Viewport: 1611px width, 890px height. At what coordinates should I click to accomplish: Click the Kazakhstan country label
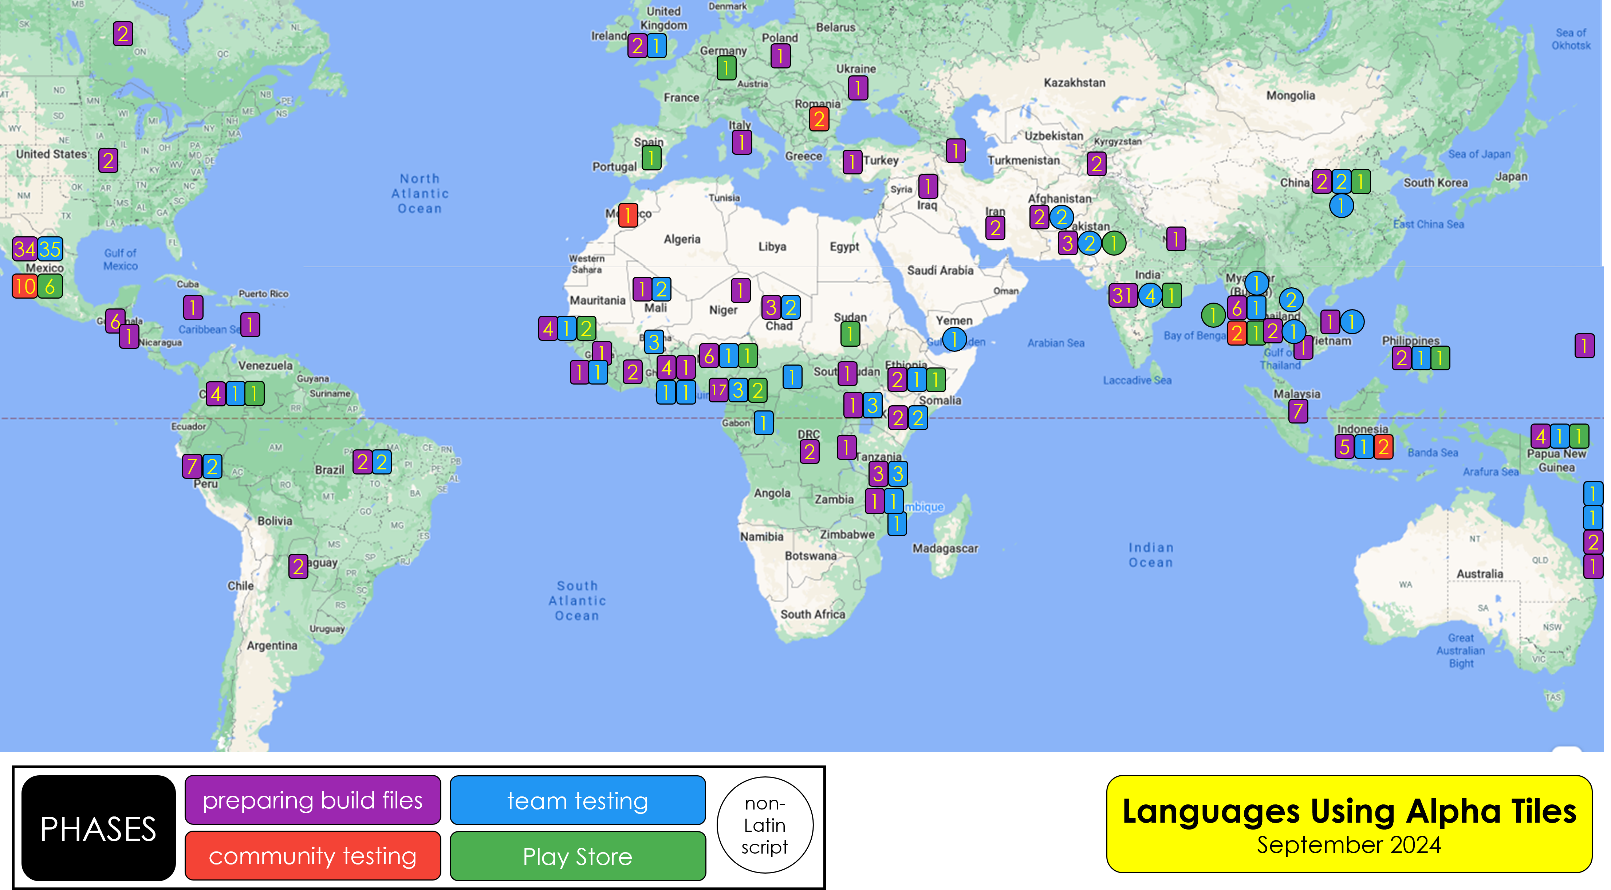[1074, 83]
